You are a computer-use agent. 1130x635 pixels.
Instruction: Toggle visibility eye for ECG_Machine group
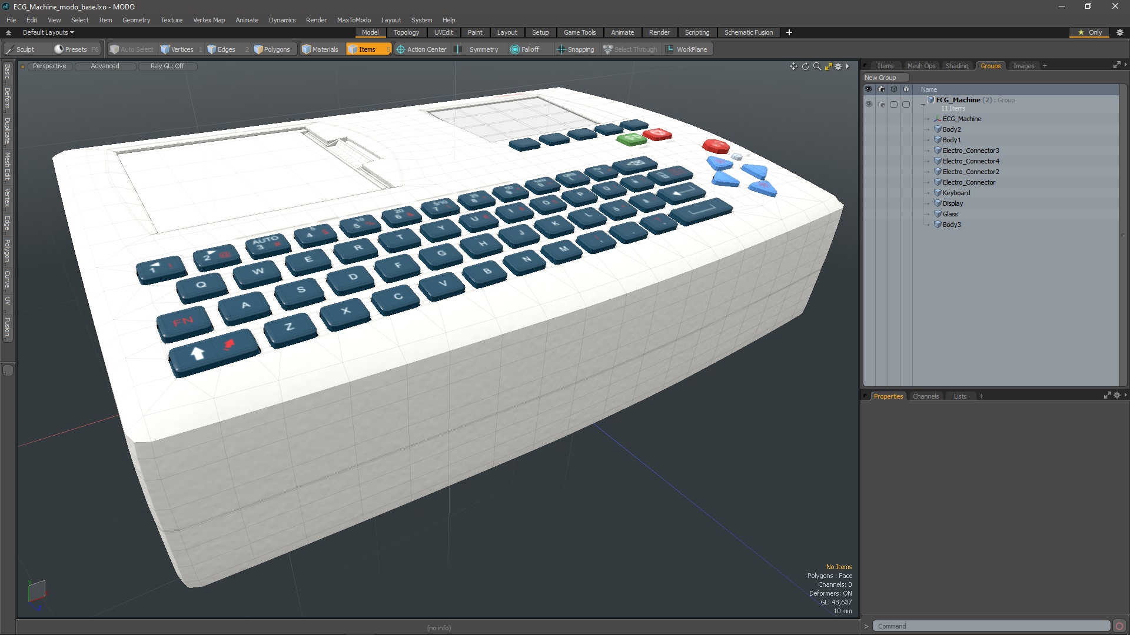click(x=869, y=104)
